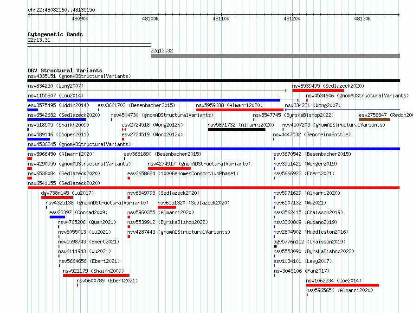The image size is (413, 313).
Task: Click nsv4504730 gnomADStructuralVariants label
Action: coord(162,115)
